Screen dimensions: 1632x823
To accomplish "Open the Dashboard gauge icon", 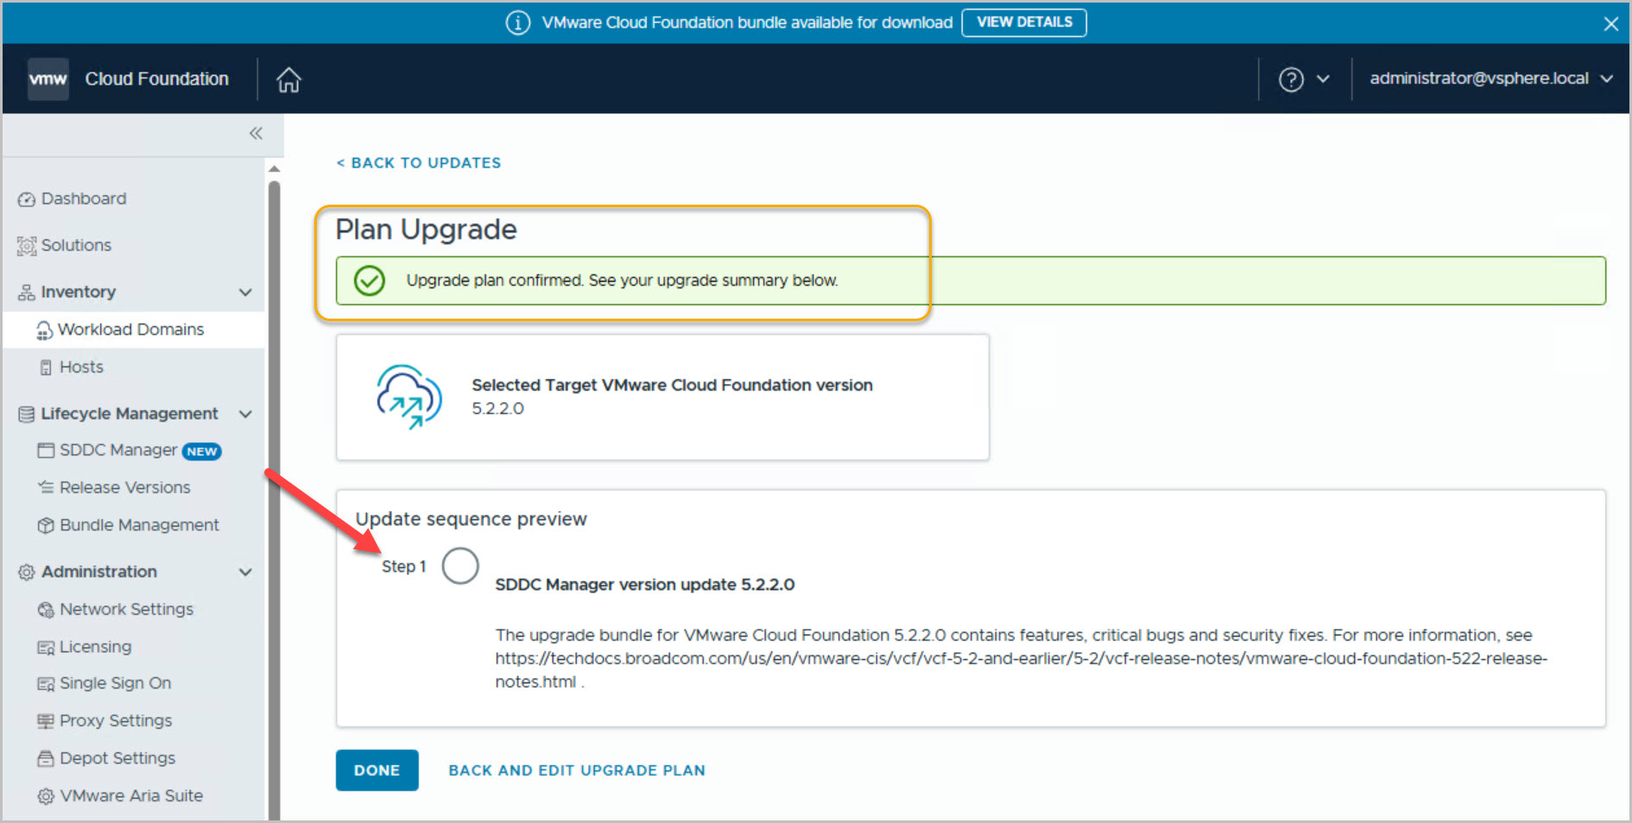I will (x=27, y=199).
